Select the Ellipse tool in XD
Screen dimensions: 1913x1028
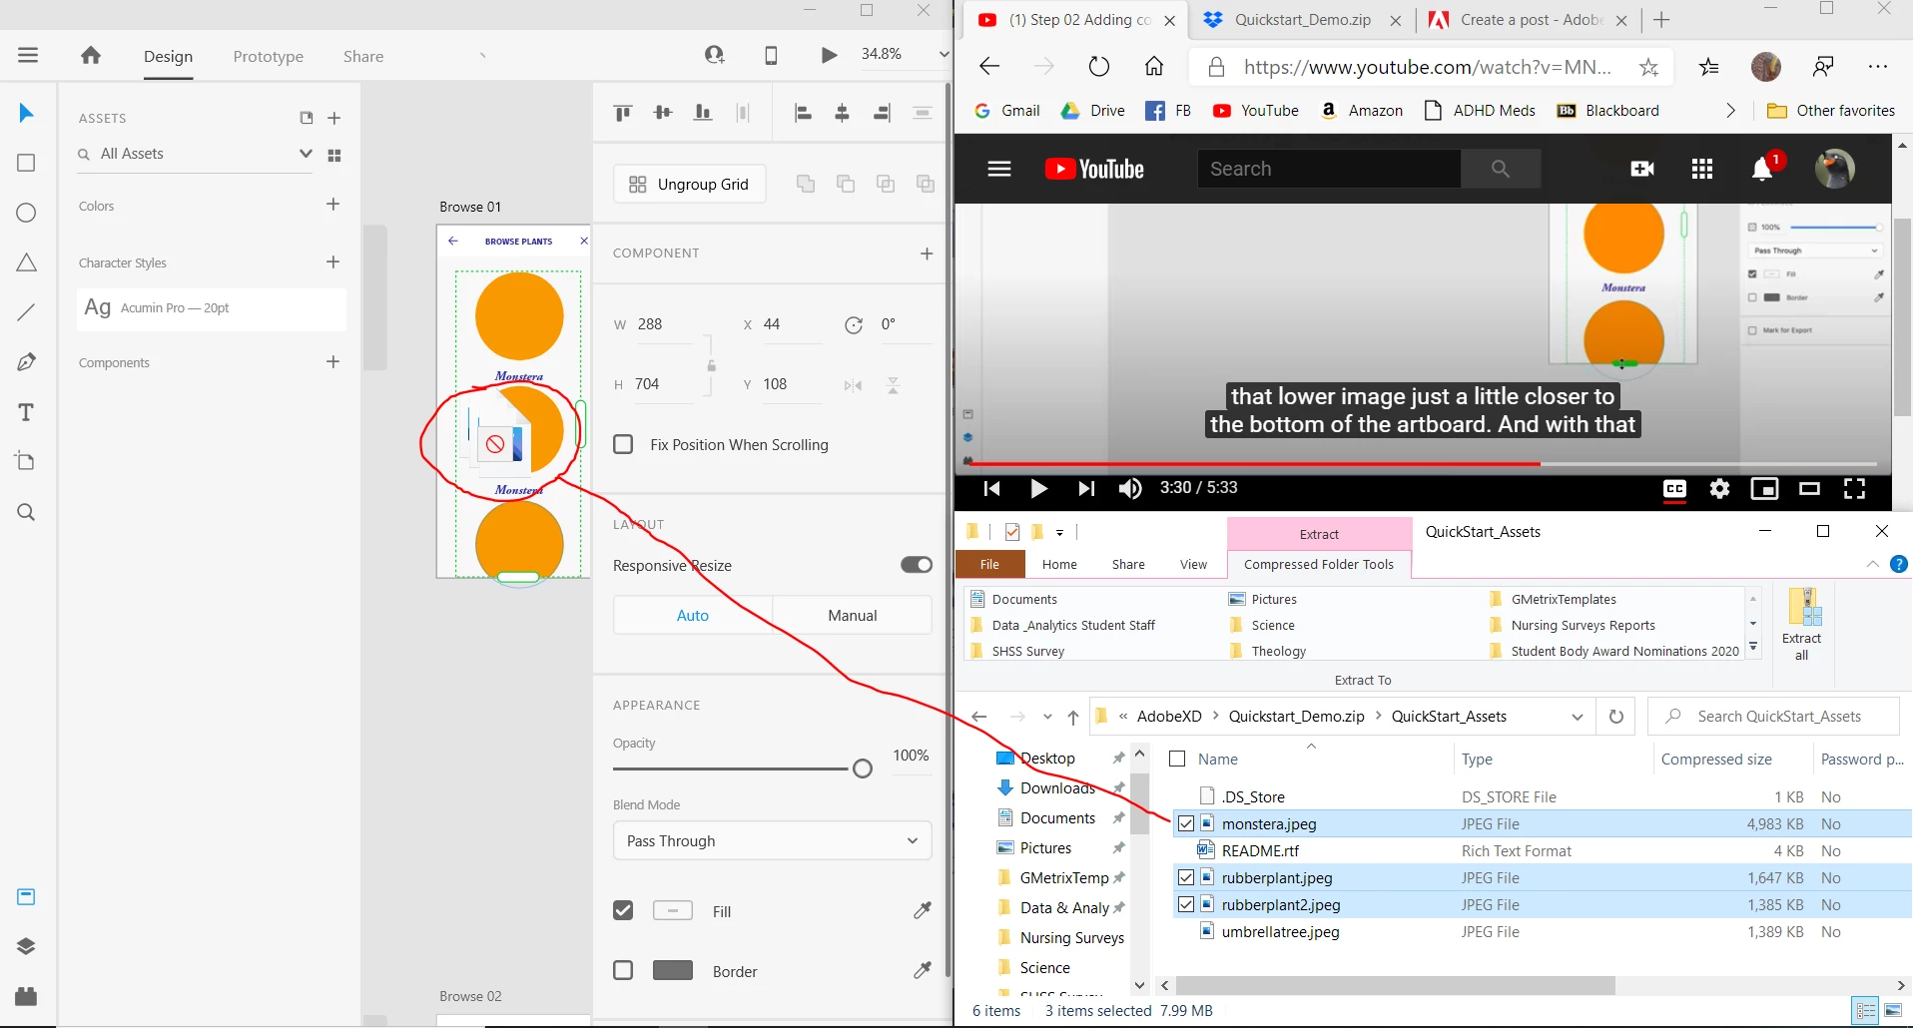[x=27, y=213]
